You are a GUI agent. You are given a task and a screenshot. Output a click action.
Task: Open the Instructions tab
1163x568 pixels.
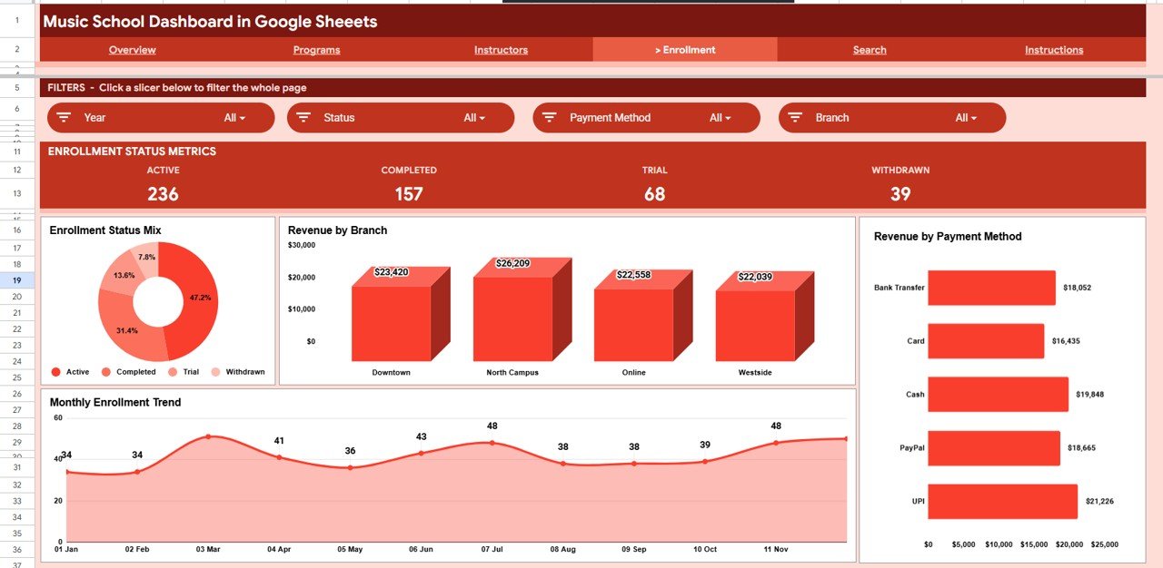[1054, 50]
